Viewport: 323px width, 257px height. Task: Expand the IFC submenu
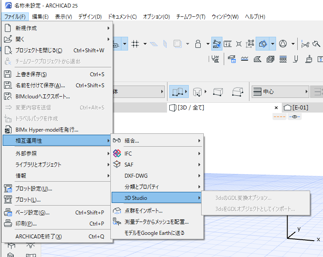pyautogui.click(x=157, y=153)
